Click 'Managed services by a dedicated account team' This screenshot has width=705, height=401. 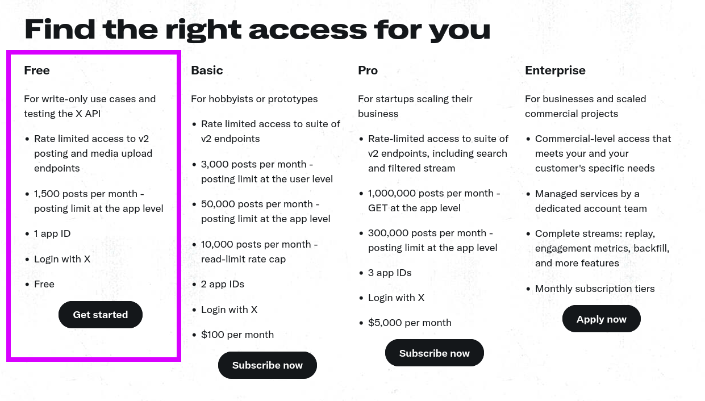click(x=591, y=201)
